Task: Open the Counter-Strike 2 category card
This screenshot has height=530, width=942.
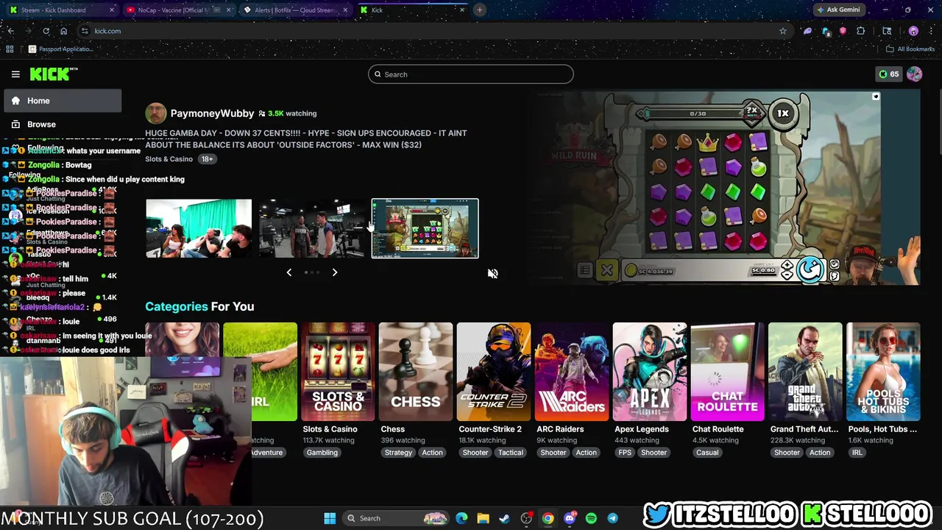Action: point(494,372)
